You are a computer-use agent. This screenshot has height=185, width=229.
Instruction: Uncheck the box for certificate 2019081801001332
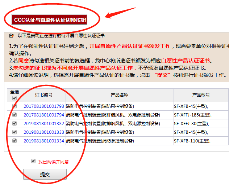click(x=14, y=124)
